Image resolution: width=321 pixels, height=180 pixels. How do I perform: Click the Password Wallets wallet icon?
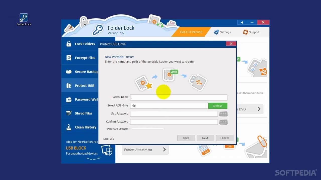point(69,99)
